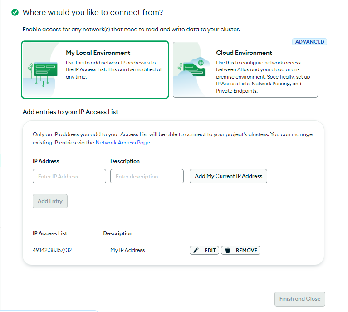Viewport: 348px width, 312px height.
Task: Focus the Enter IP Address field
Action: pyautogui.click(x=69, y=176)
